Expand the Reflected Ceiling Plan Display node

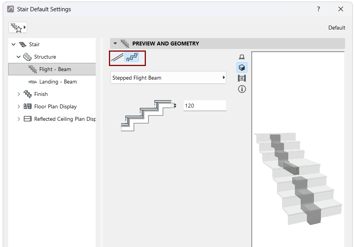19,119
